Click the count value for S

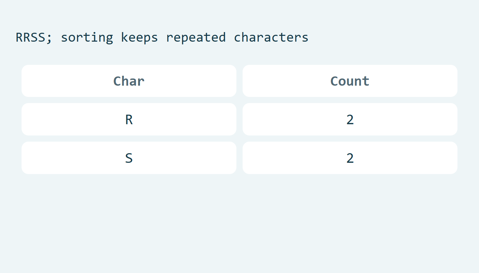point(350,158)
